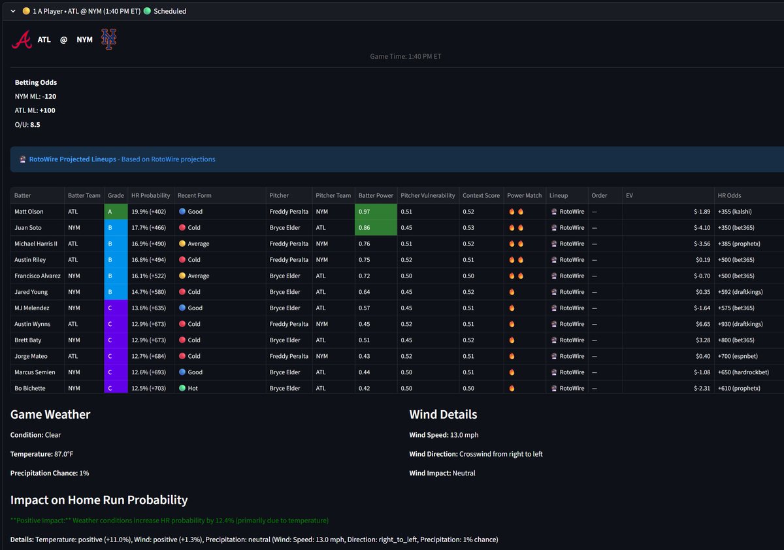Click the +930 (draftkings) HR odds cell

click(749, 324)
